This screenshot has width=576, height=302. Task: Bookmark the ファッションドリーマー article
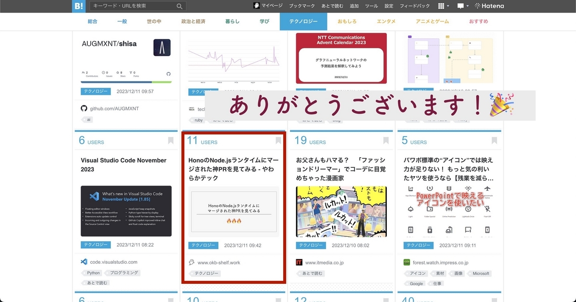point(386,140)
